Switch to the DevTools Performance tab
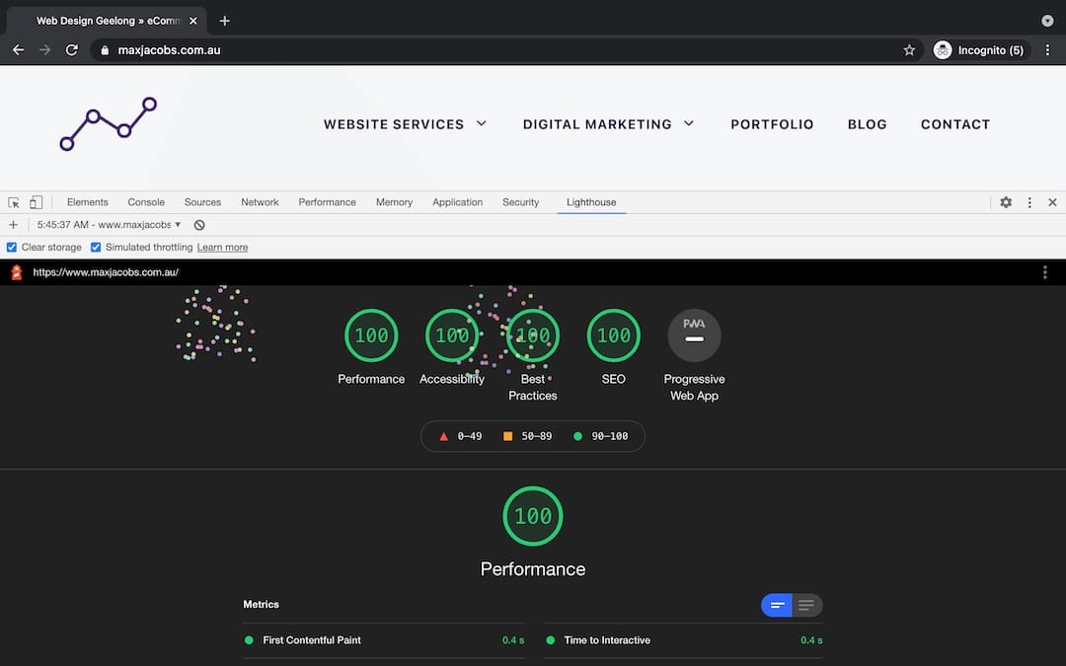 coord(327,202)
